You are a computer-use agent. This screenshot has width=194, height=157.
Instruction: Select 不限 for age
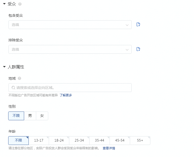[x=18, y=141]
